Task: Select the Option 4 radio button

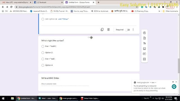Action: click(x=43, y=65)
